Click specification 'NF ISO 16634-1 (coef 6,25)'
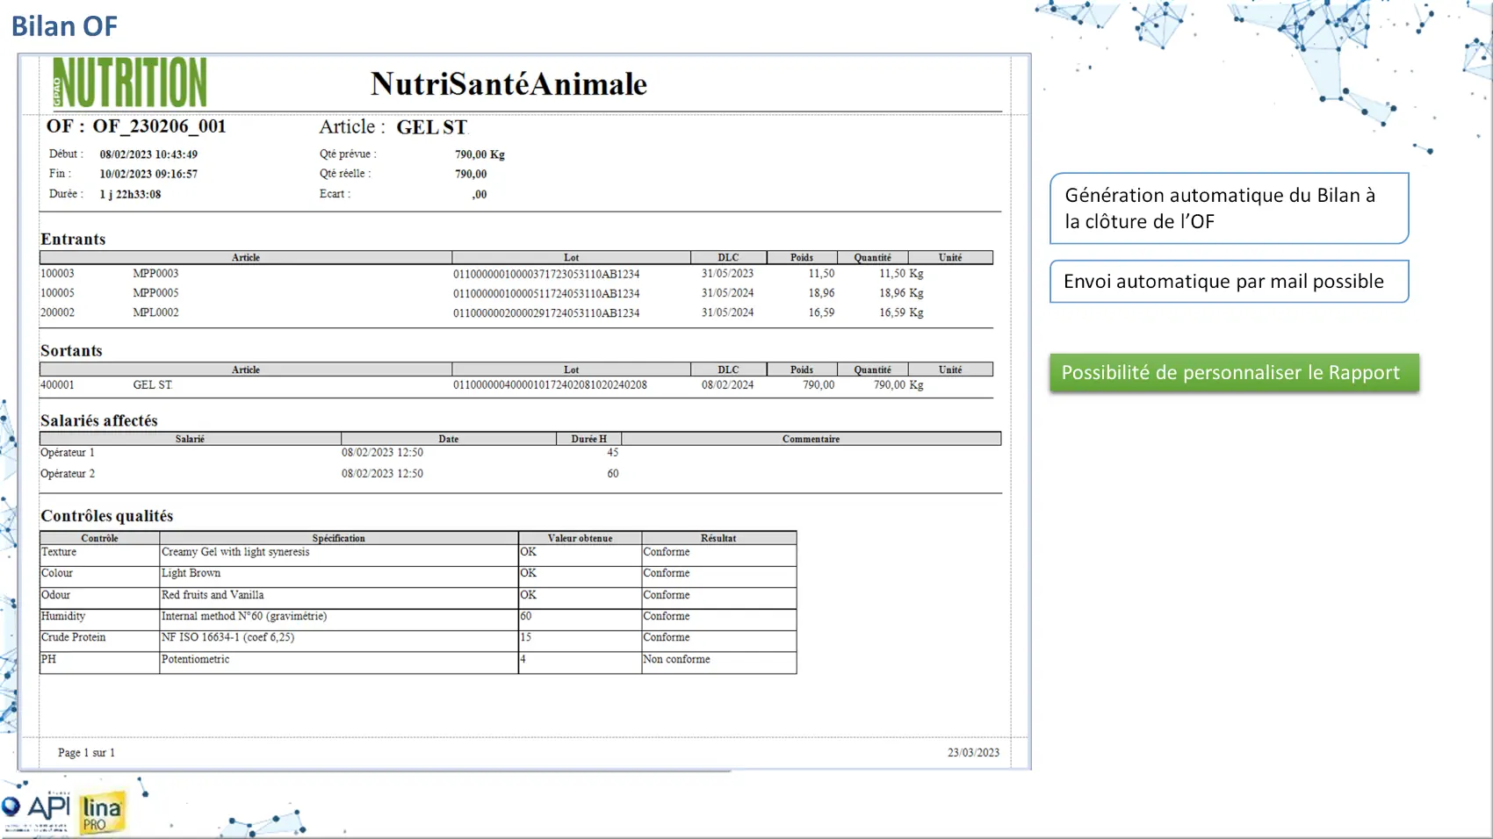The width and height of the screenshot is (1493, 839). pos(227,637)
